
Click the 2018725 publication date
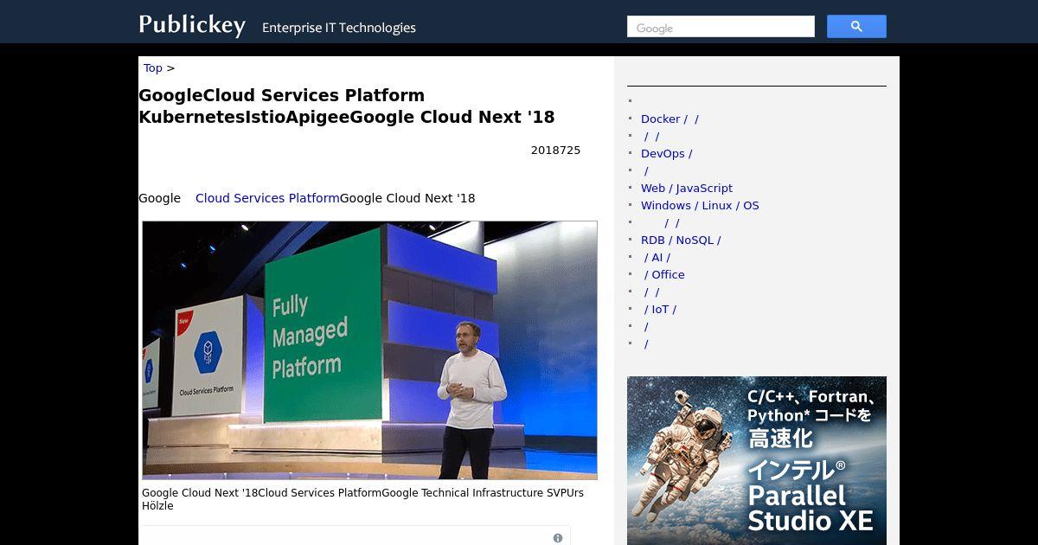coord(555,151)
